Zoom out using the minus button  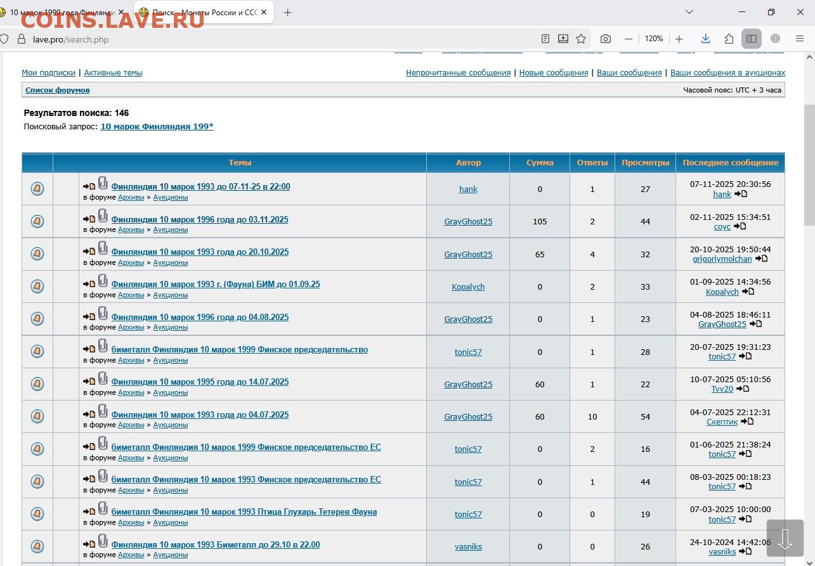pyautogui.click(x=628, y=39)
